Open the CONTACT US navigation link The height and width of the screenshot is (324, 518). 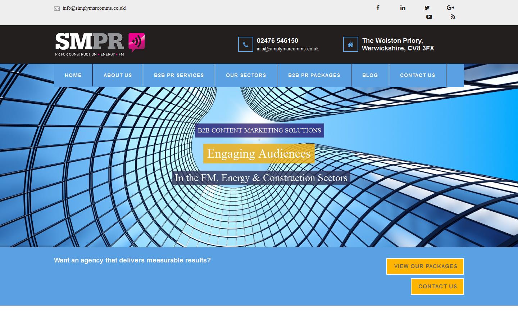418,75
